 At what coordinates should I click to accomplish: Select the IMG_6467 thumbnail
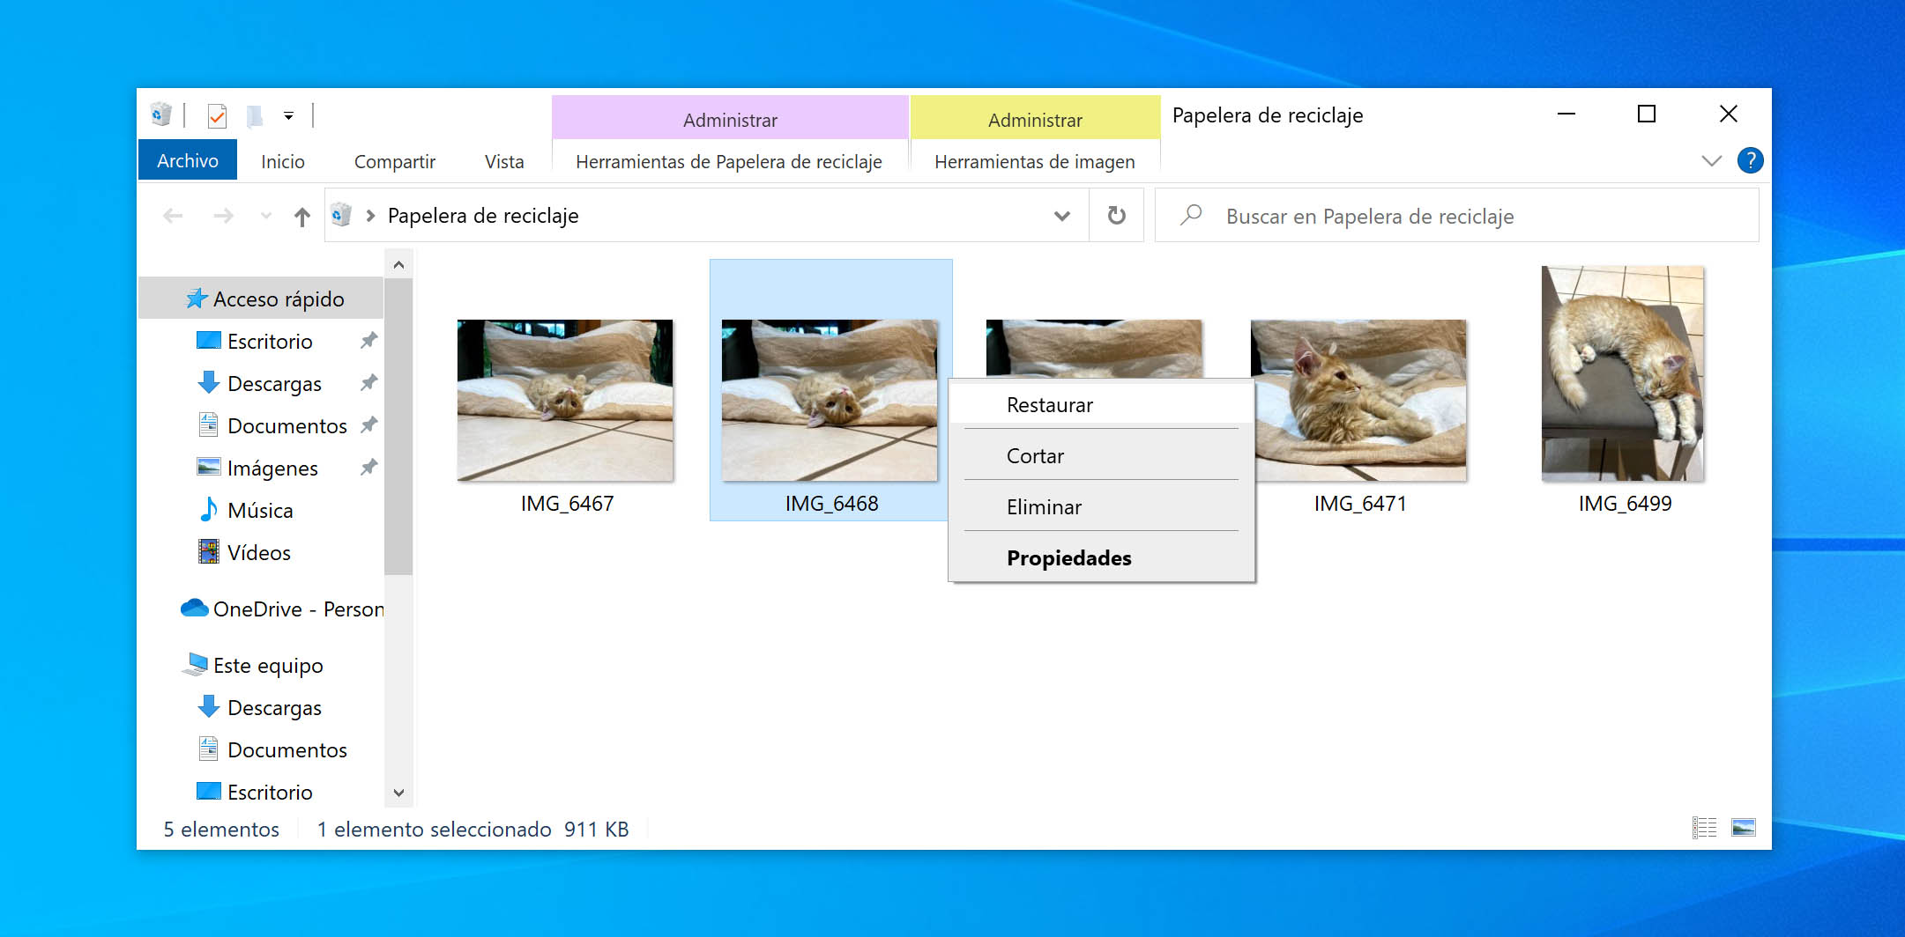pos(565,400)
